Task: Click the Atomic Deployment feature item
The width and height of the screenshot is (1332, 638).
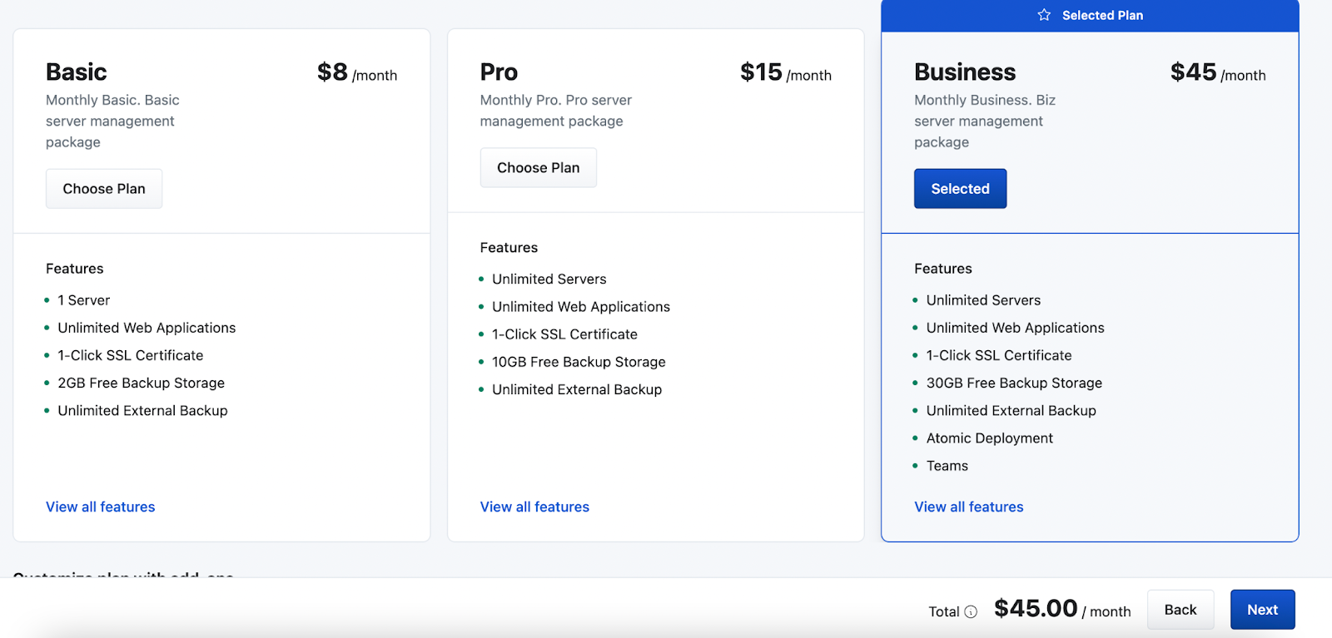Action: pos(989,438)
